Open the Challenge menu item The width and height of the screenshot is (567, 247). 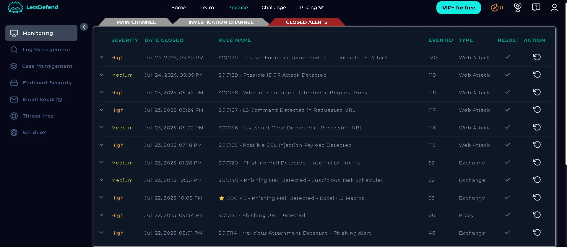pyautogui.click(x=274, y=8)
